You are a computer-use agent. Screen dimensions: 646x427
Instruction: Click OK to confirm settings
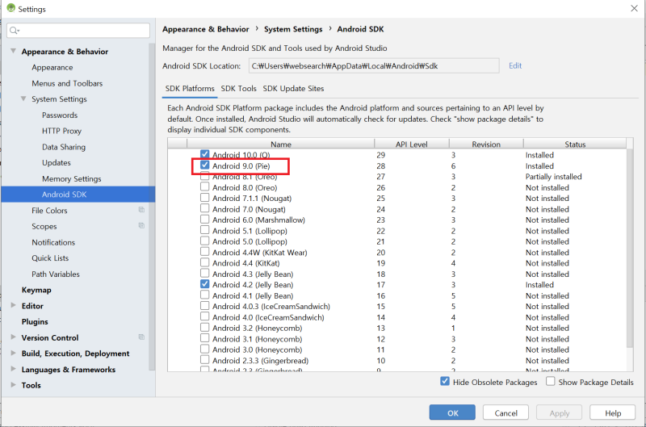[452, 412]
